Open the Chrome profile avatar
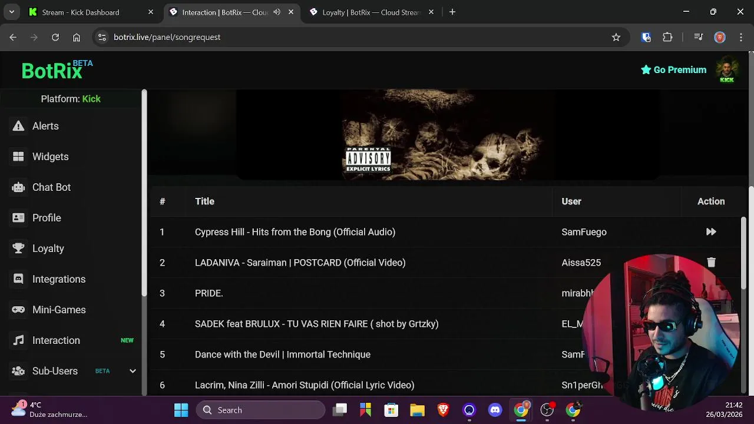This screenshot has height=424, width=754. [720, 37]
